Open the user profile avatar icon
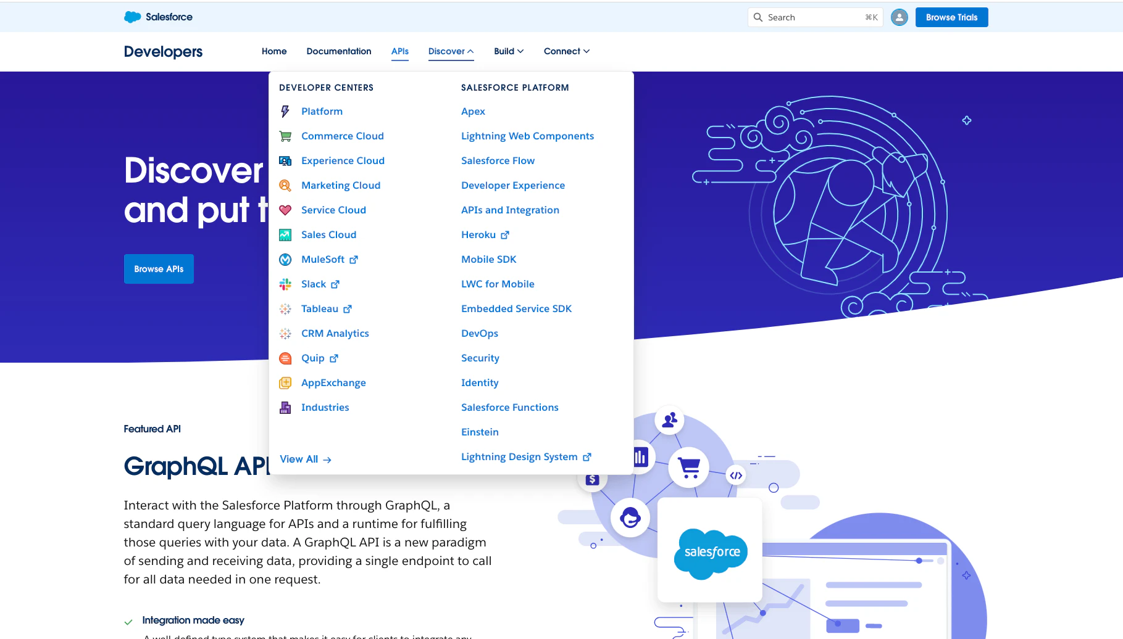The image size is (1123, 639). 900,17
